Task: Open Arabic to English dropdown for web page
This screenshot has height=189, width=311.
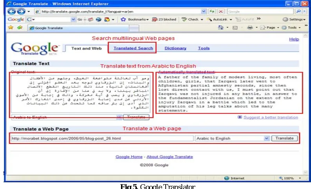Action: pyautogui.click(x=232, y=138)
